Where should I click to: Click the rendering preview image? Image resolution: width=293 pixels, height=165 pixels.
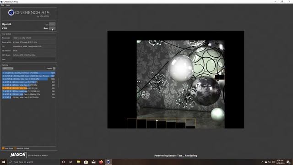(176, 79)
